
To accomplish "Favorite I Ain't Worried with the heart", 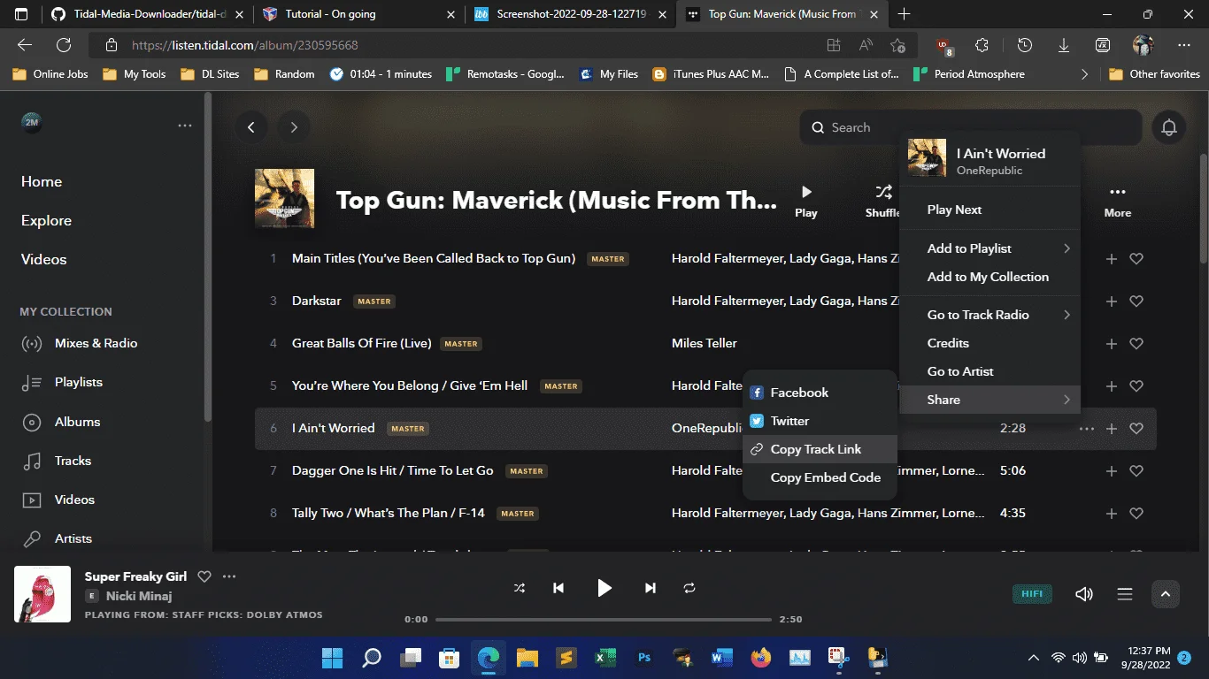I will (x=1136, y=429).
